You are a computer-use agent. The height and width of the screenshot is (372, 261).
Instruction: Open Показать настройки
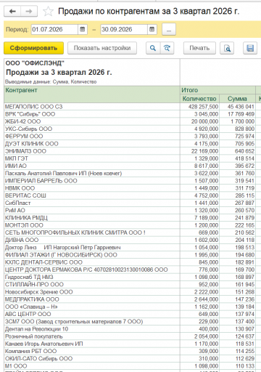tap(102, 48)
